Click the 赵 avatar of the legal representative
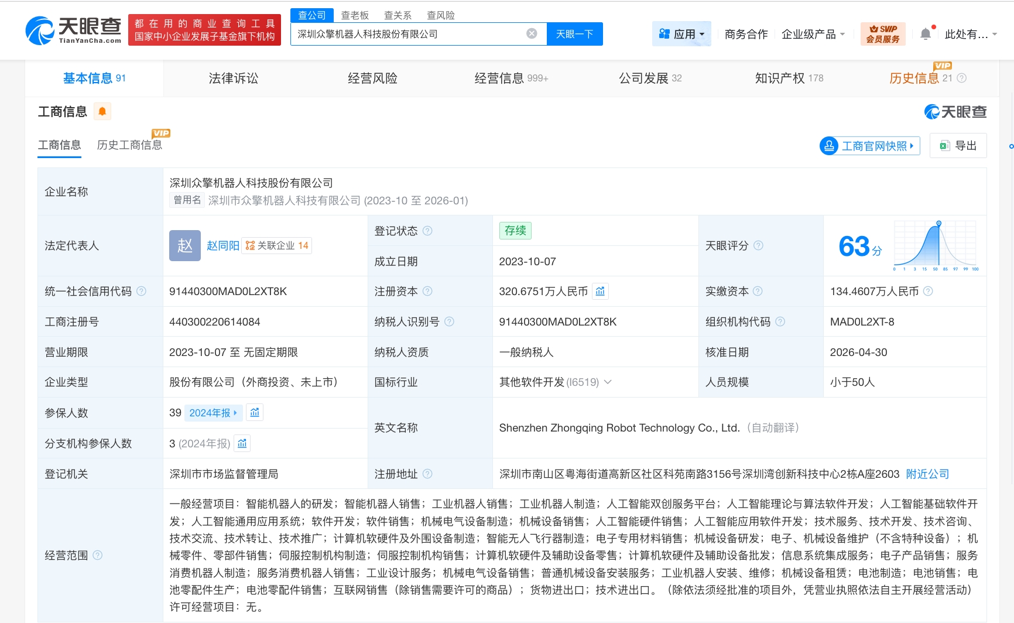 185,245
